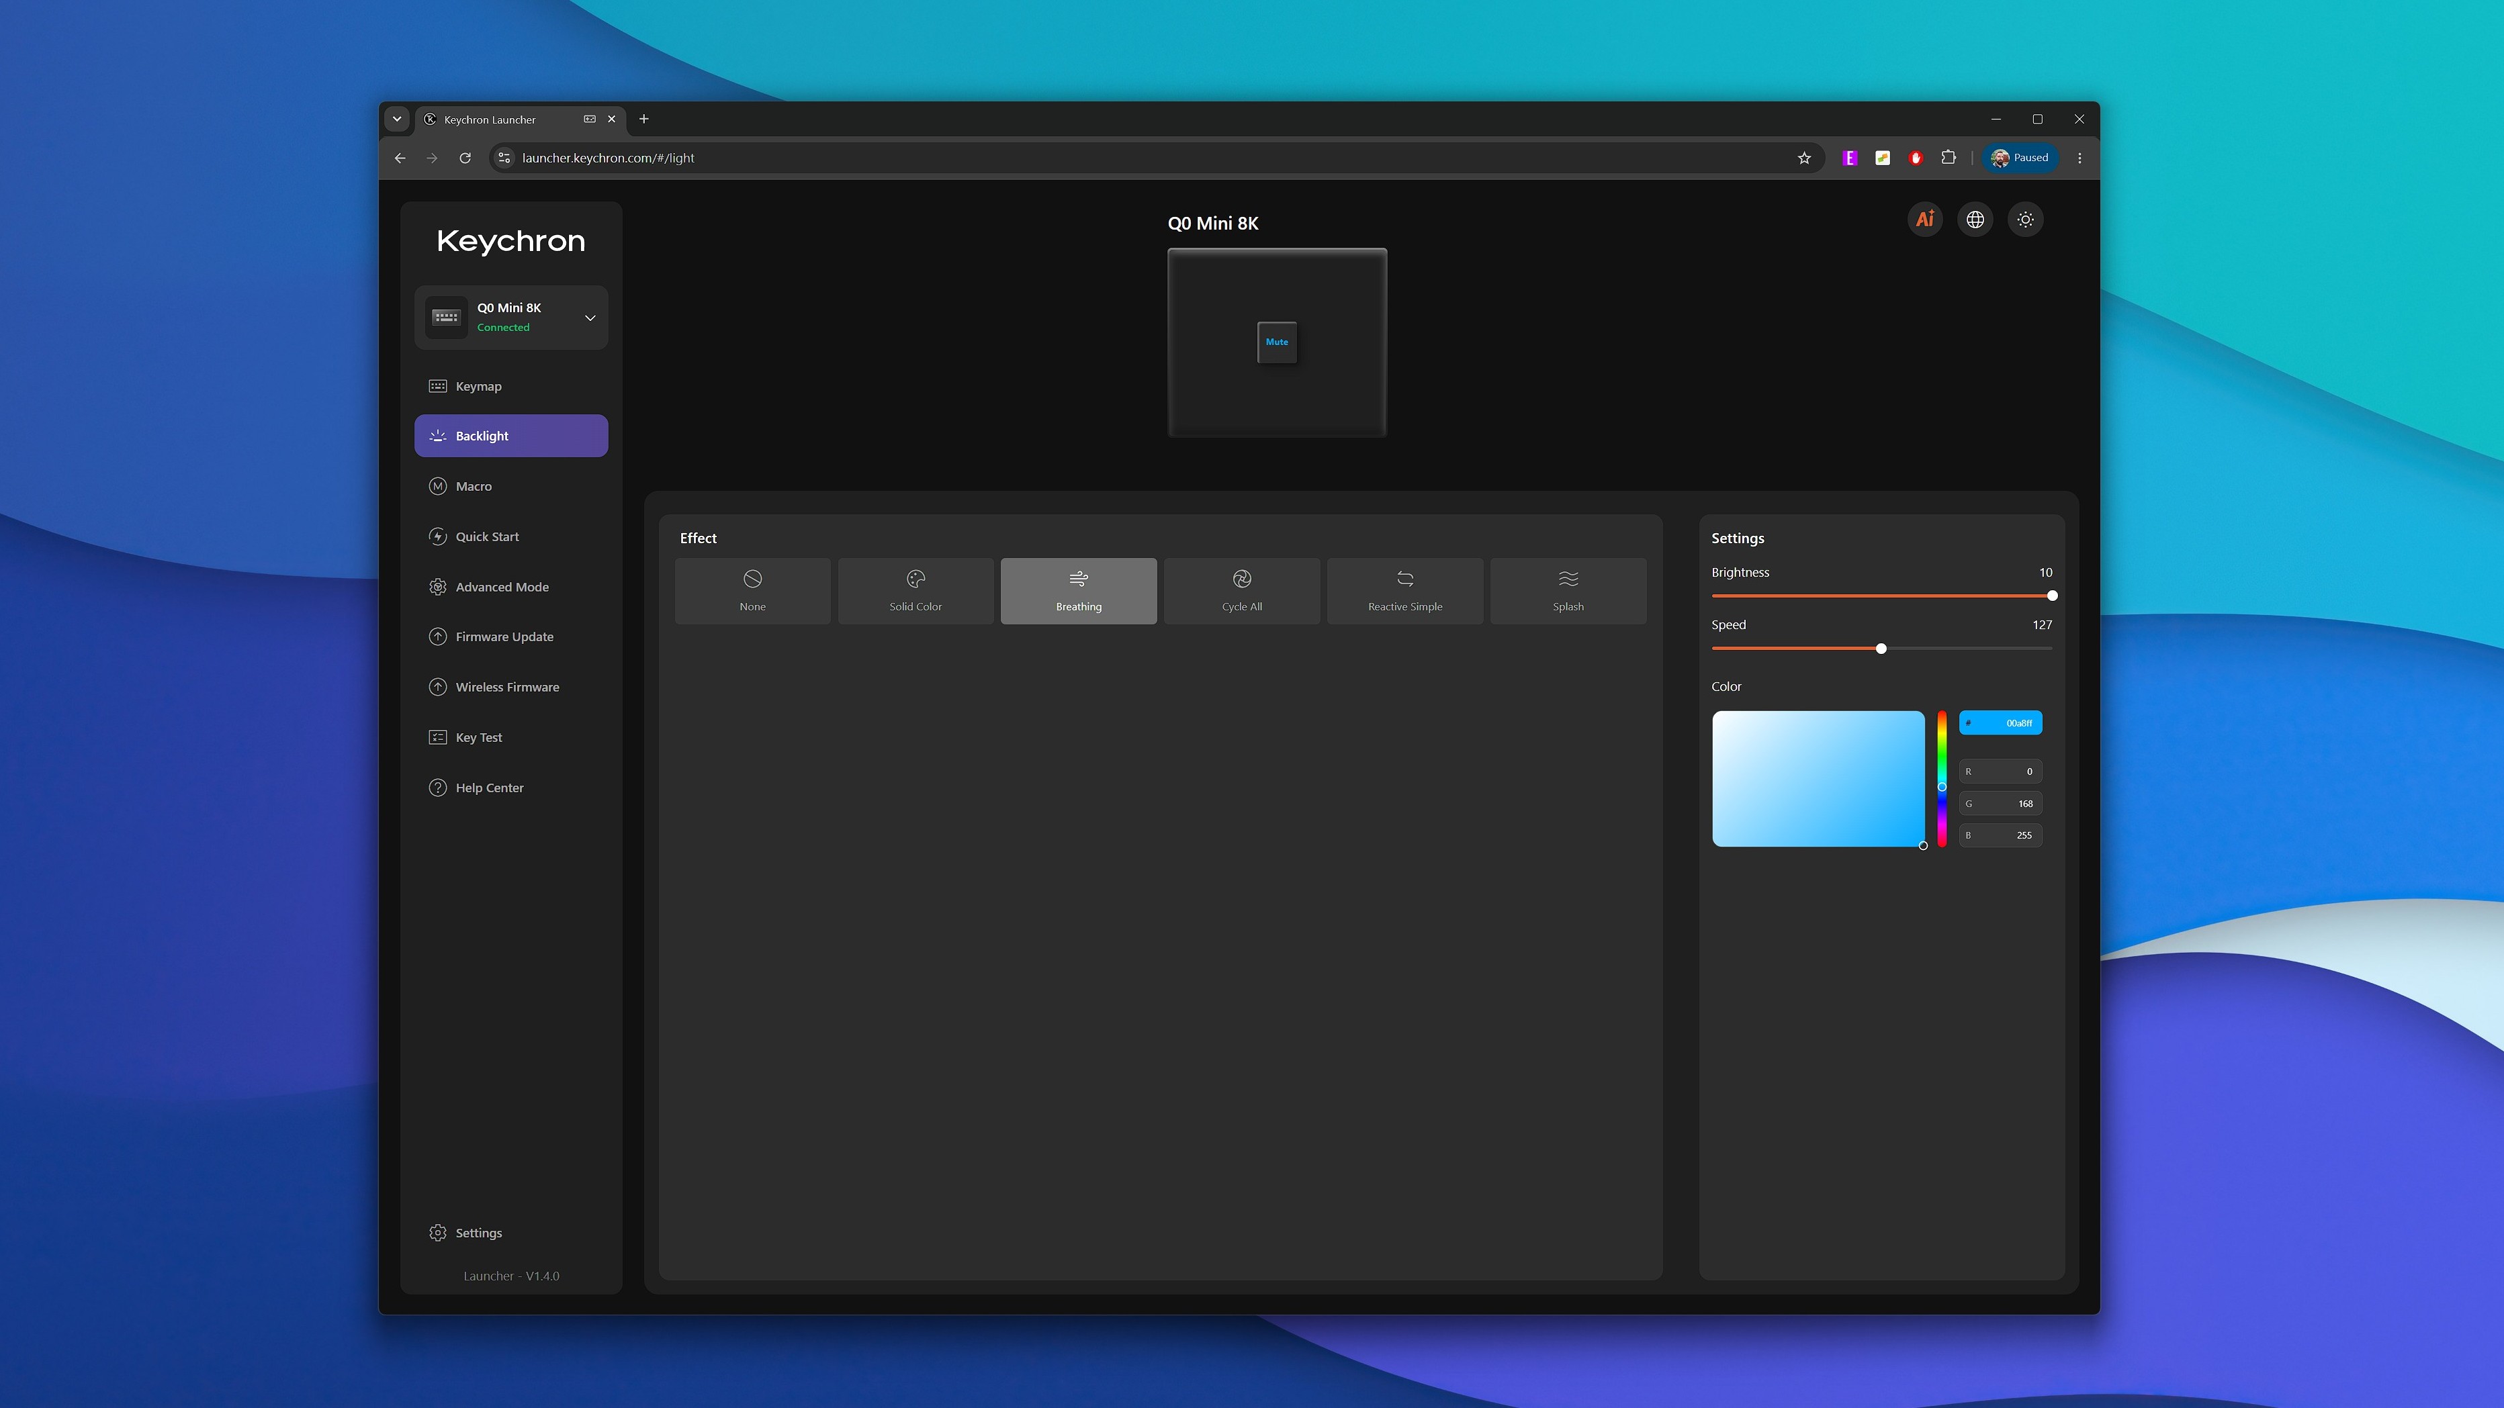Screen dimensions: 2504x1408
Task: Open Help Center
Action: click(511, 787)
